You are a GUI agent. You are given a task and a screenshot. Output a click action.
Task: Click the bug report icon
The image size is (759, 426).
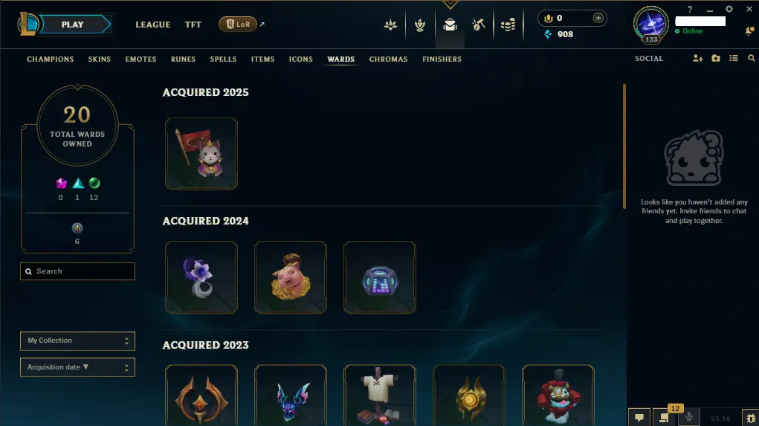(x=751, y=418)
